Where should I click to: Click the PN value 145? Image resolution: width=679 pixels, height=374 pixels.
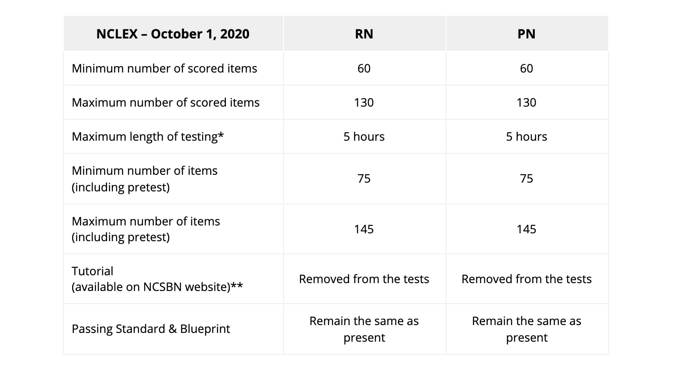527,229
